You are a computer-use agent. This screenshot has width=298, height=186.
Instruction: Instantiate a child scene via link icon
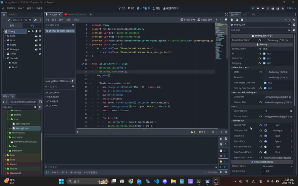click(x=9, y=20)
